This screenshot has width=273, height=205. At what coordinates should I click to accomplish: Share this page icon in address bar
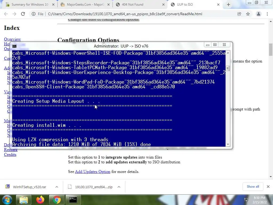coord(239,14)
